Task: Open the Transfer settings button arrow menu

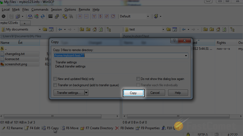Action: point(86,93)
